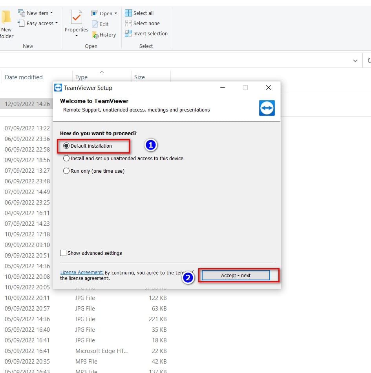This screenshot has width=371, height=373.
Task: Select the 221 KB JPG file row
Action: [86, 319]
